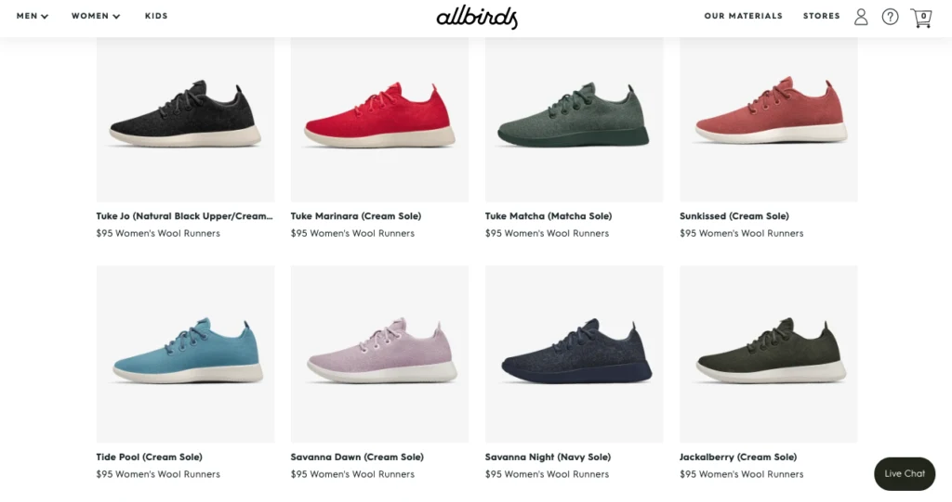The width and height of the screenshot is (952, 502).
Task: Open the Kids menu item
Action: [x=156, y=16]
